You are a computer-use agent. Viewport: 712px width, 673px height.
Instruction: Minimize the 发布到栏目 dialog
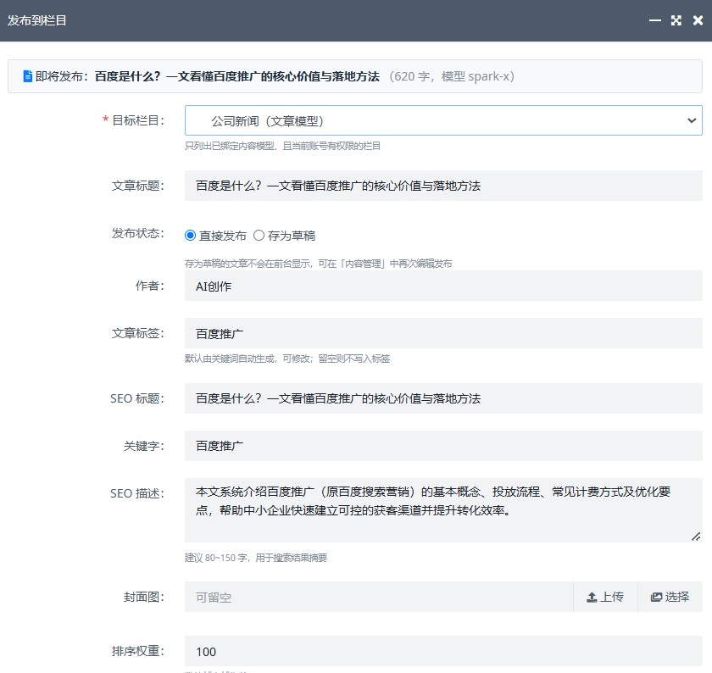pos(654,20)
